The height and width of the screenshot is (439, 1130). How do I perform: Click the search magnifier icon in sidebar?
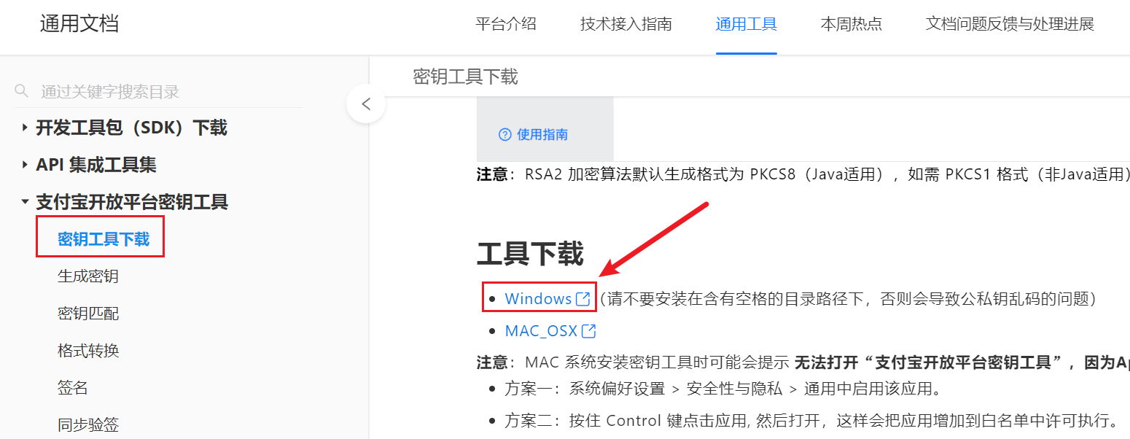point(22,91)
